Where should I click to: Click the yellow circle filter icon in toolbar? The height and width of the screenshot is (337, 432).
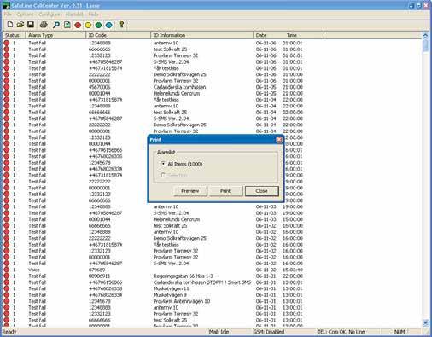(x=88, y=26)
